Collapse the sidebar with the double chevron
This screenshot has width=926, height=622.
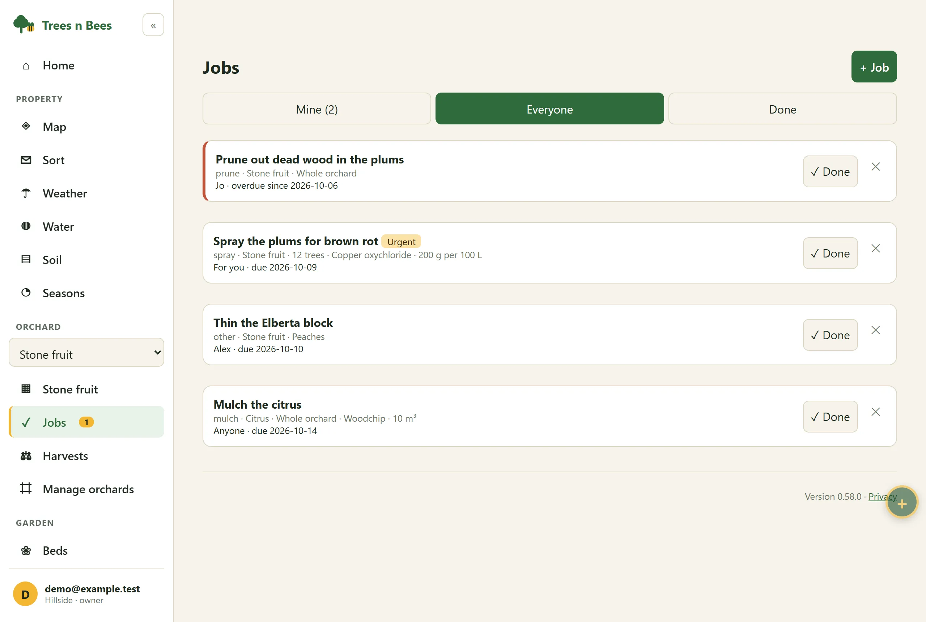tap(153, 25)
